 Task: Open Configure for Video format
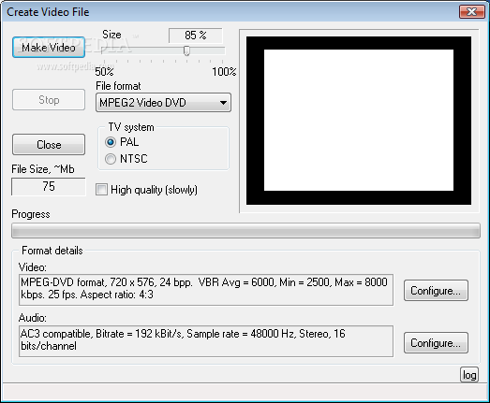coord(436,291)
